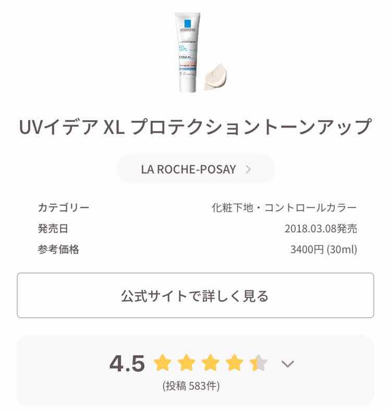Open the 投稿 583件 reviews count
This screenshot has height=411, width=391.
pyautogui.click(x=191, y=386)
